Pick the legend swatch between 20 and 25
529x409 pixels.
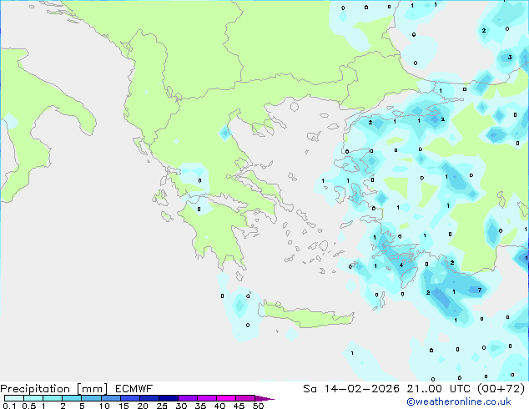(149, 398)
